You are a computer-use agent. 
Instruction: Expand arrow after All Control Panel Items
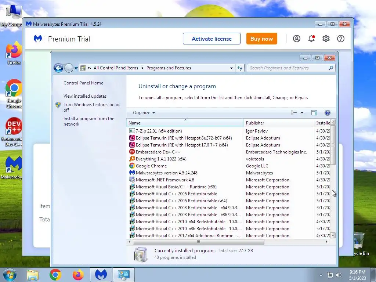click(x=142, y=68)
